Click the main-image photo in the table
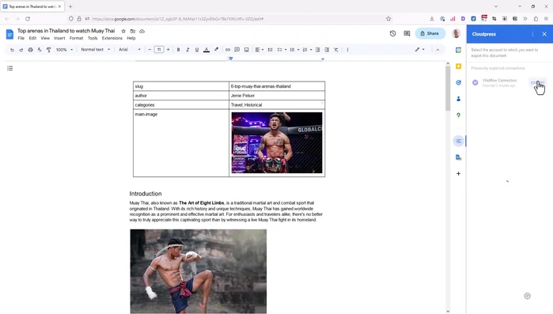 click(277, 142)
